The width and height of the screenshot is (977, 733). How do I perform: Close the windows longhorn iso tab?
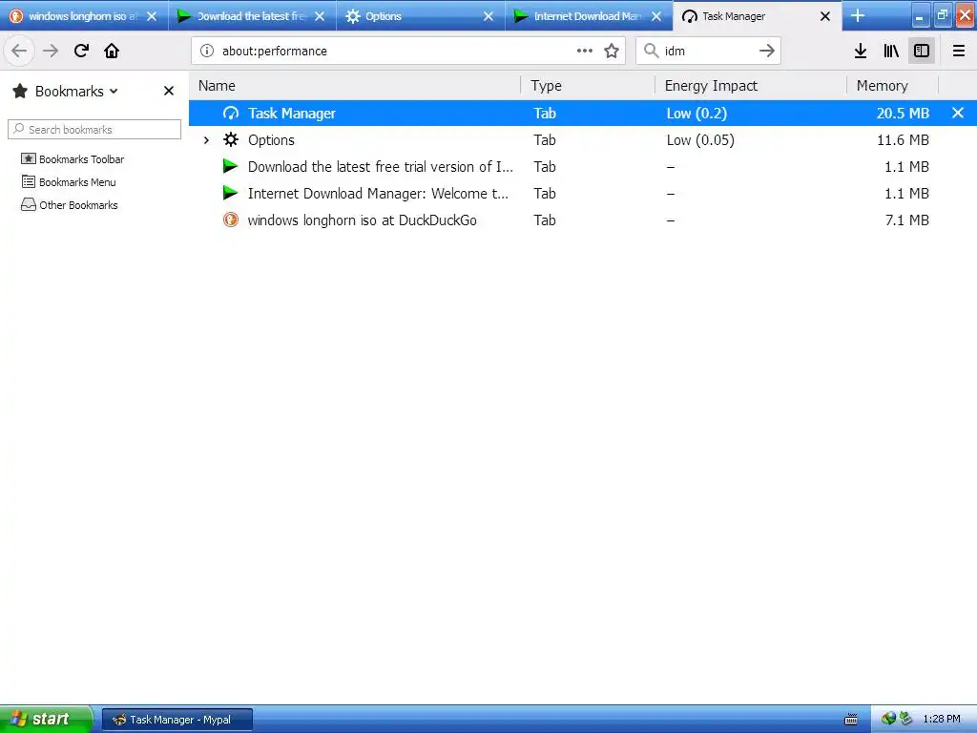[x=152, y=16]
